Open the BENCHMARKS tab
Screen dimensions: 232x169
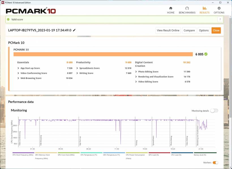click(187, 10)
